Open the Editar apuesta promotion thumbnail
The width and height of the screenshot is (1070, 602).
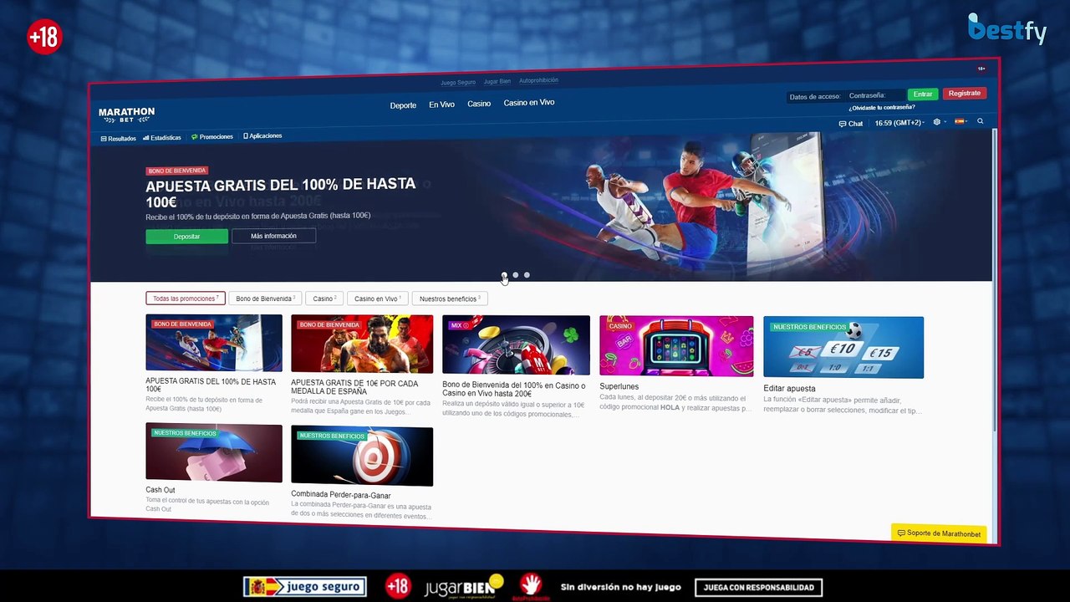click(843, 347)
